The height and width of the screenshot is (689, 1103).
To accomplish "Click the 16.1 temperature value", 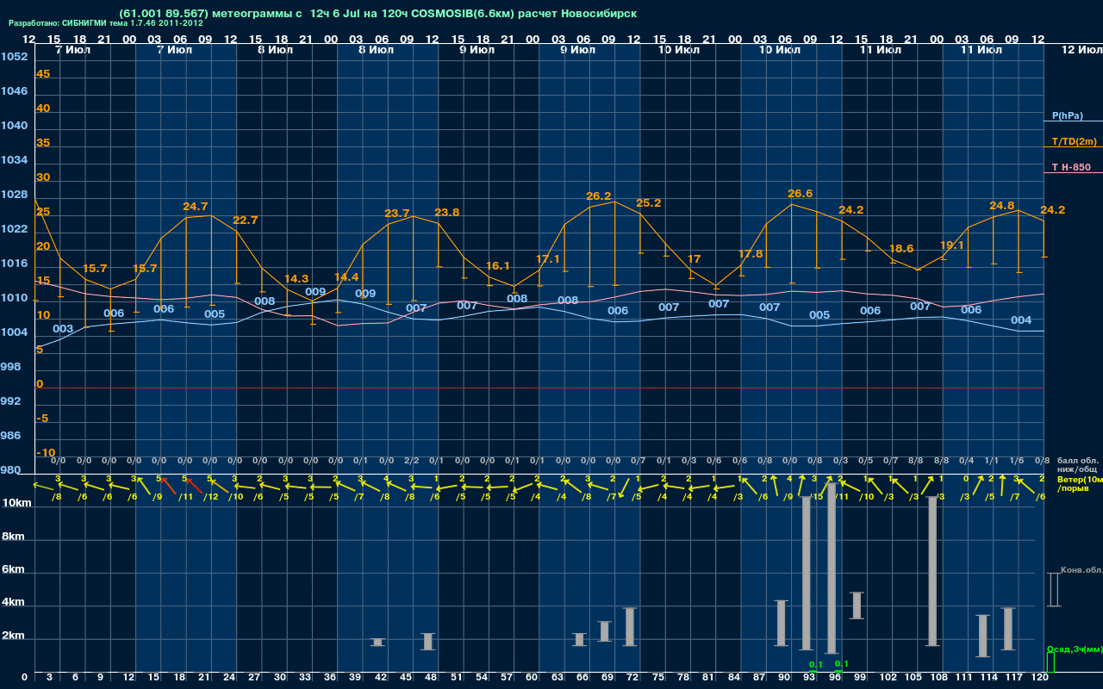I will (497, 266).
